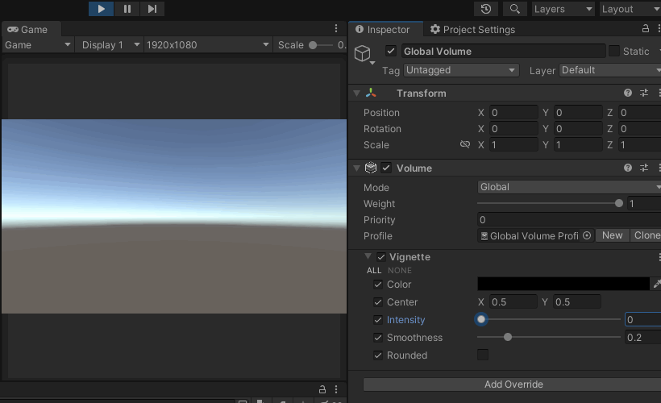Disable the Vignette override checkbox
The image size is (661, 403).
tap(381, 257)
